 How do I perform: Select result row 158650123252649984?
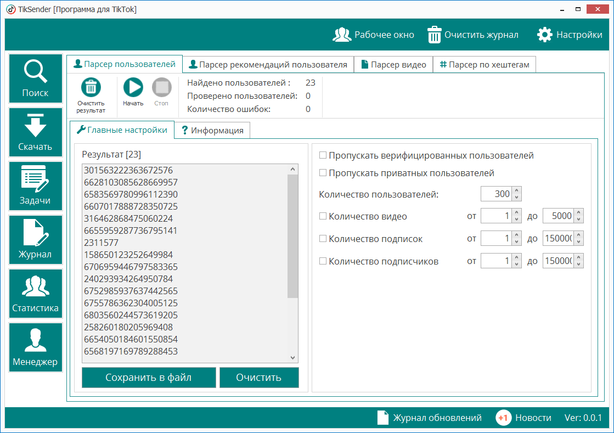pyautogui.click(x=128, y=255)
